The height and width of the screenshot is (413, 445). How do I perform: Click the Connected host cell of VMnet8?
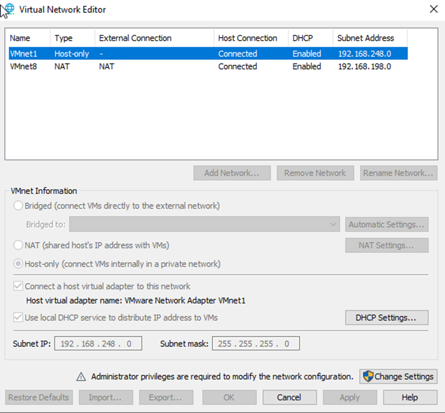238,66
